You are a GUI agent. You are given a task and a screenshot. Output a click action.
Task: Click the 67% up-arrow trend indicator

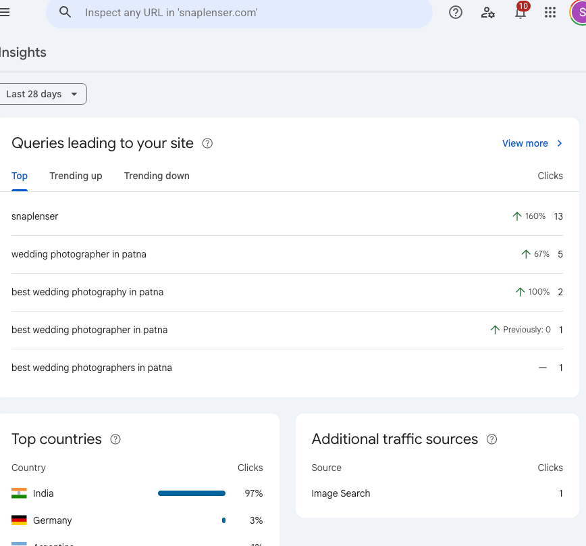click(x=535, y=254)
